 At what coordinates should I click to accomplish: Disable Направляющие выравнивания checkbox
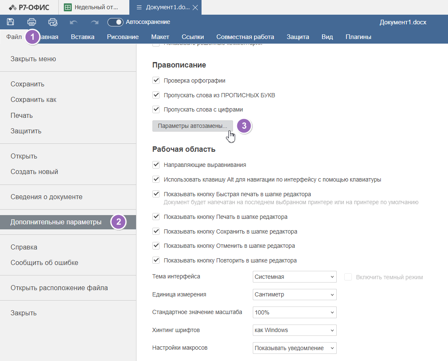click(156, 165)
